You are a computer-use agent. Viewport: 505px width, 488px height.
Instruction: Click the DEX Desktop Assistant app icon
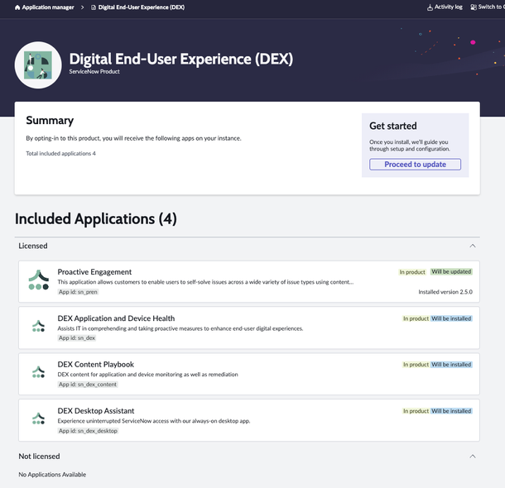point(38,419)
